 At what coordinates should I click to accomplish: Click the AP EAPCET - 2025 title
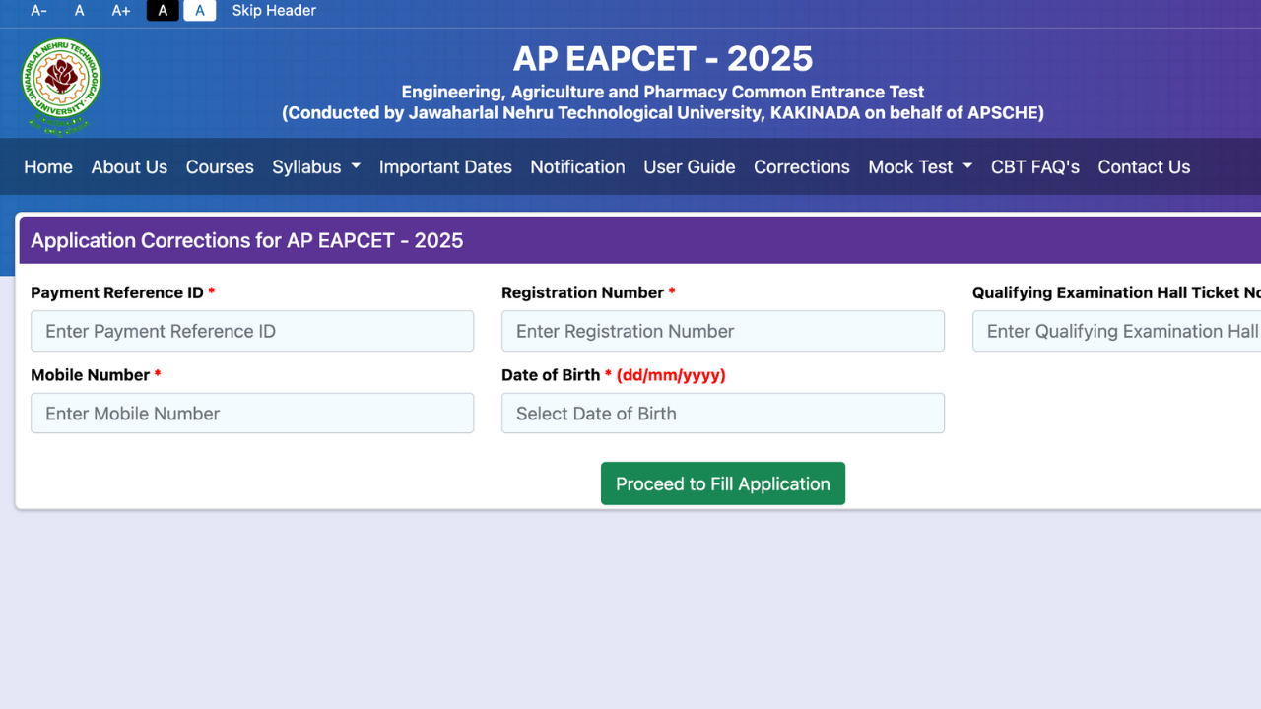(x=663, y=59)
